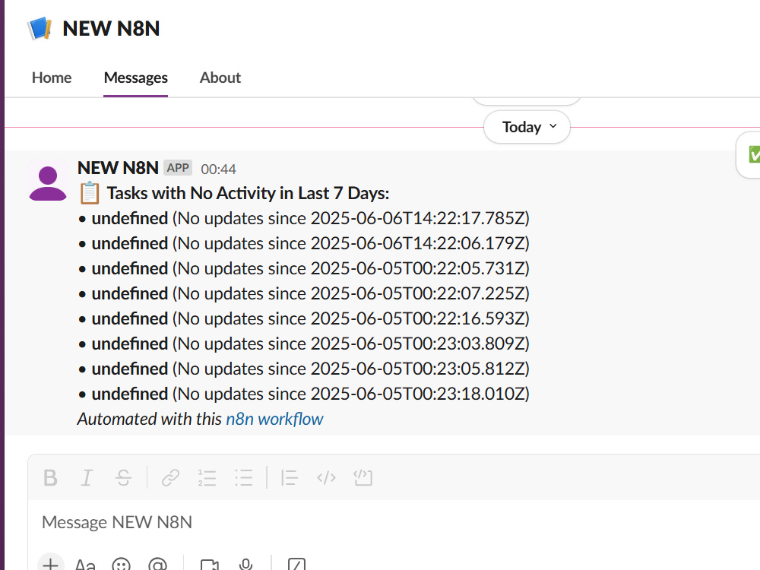Insert a link from the toolbar
The height and width of the screenshot is (570, 760).
(170, 478)
